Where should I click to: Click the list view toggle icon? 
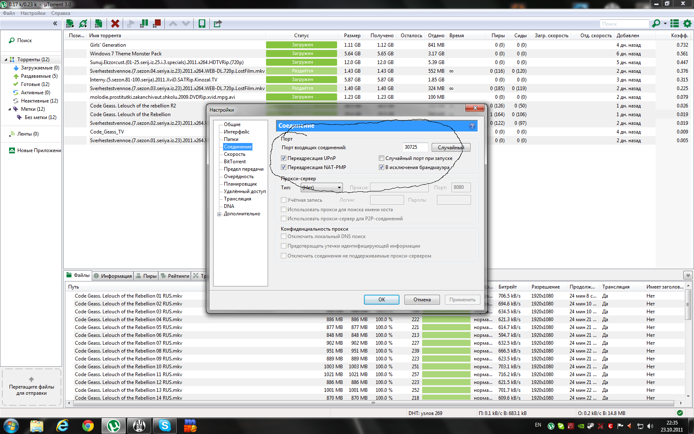pos(675,24)
